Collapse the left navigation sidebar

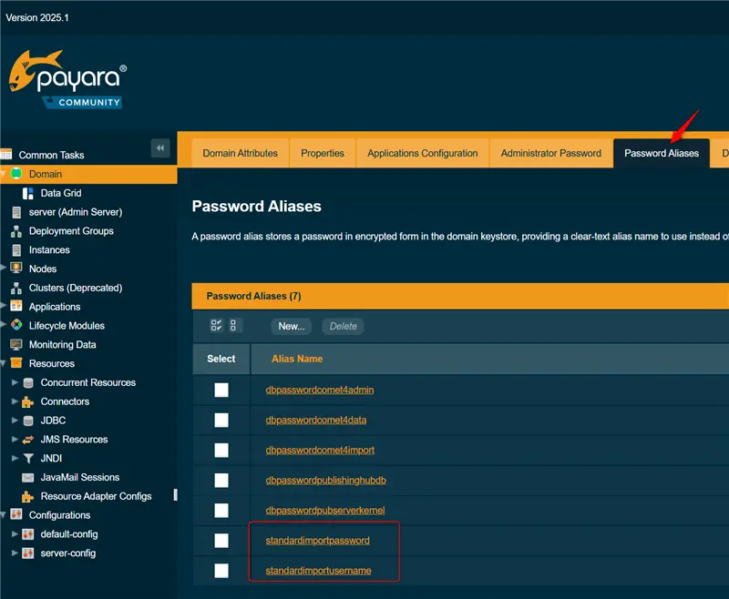[160, 148]
